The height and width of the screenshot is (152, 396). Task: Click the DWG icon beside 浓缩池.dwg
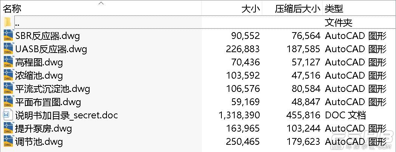8,75
